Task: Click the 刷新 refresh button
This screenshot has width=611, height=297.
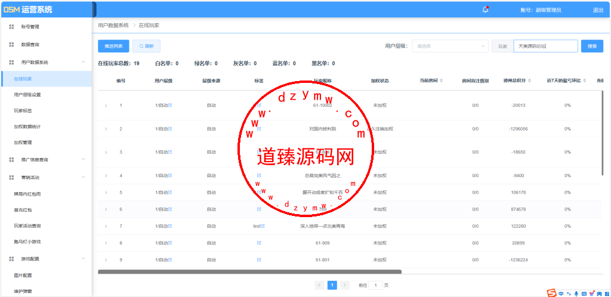Action: click(146, 46)
